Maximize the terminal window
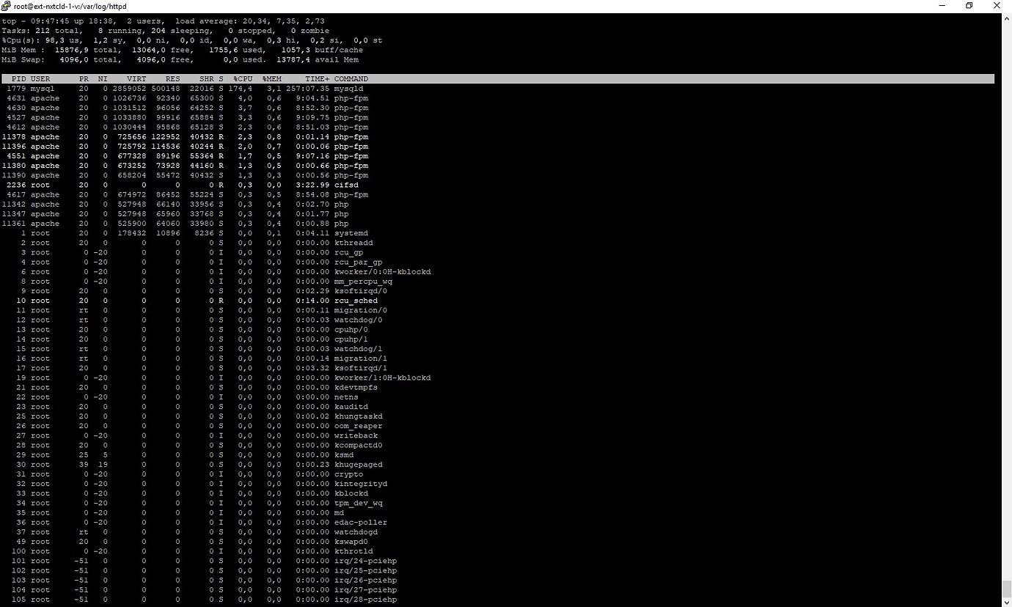Image resolution: width=1012 pixels, height=607 pixels. 969,6
